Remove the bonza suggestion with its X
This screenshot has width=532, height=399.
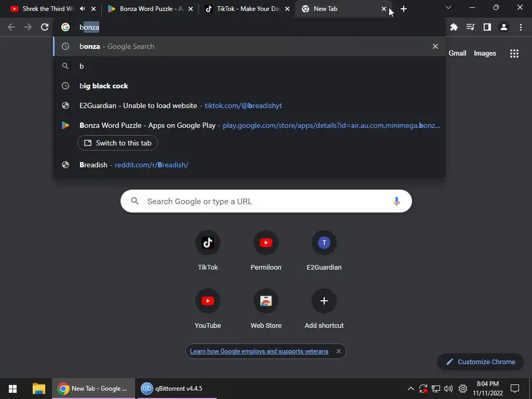(435, 46)
